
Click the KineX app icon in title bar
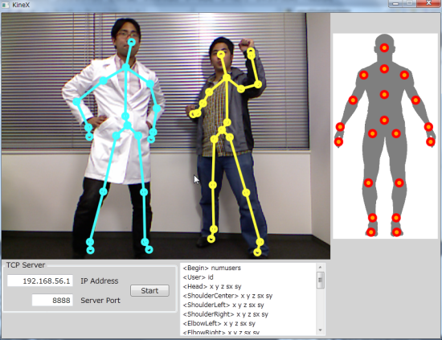(x=6, y=5)
